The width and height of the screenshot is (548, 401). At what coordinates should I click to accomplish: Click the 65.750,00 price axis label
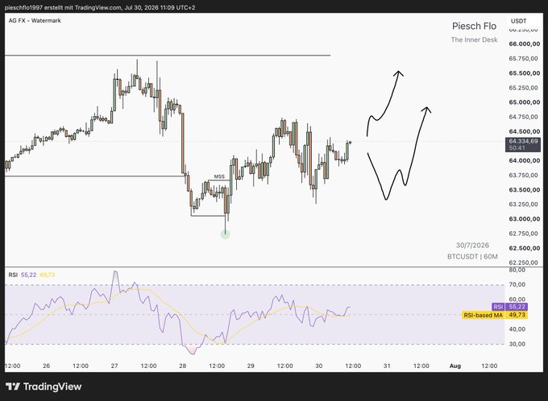pyautogui.click(x=523, y=58)
